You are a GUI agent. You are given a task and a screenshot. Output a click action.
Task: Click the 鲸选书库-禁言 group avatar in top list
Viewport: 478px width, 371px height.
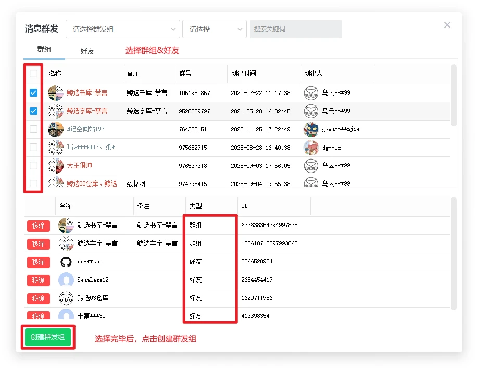tap(56, 93)
